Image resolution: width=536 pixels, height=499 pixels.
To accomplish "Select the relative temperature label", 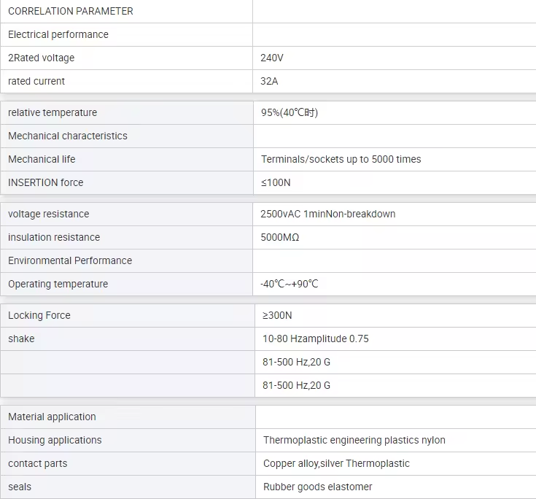I will pyautogui.click(x=53, y=113).
